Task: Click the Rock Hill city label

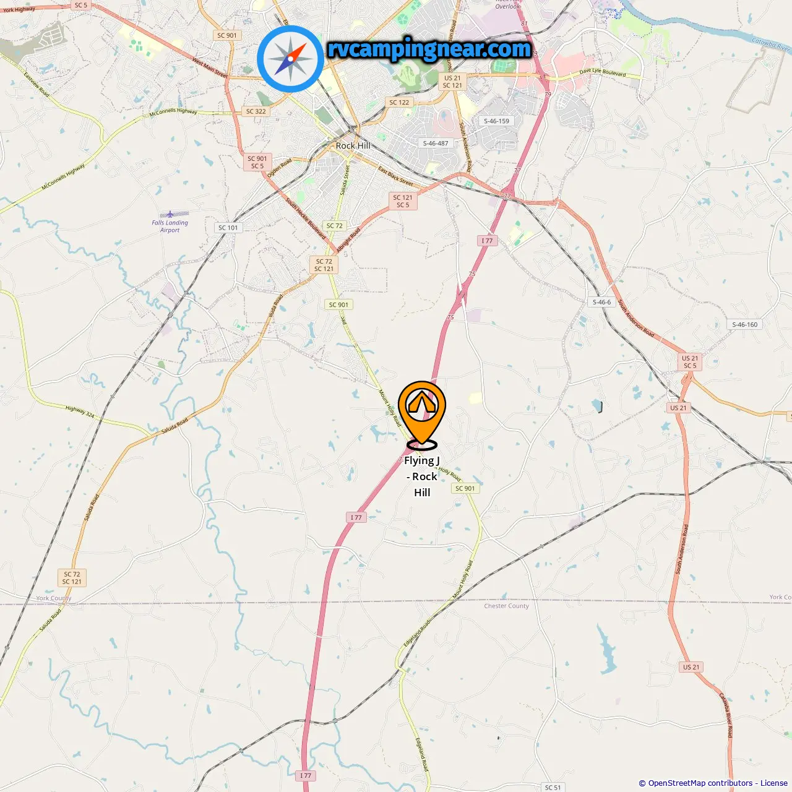Action: tap(353, 145)
